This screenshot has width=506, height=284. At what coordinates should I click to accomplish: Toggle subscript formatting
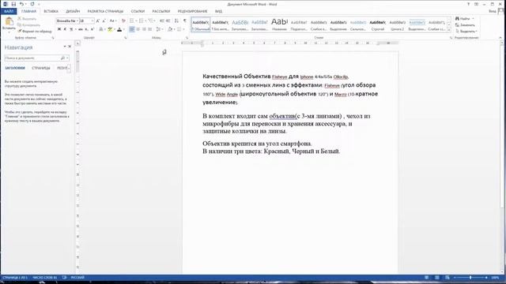point(86,29)
